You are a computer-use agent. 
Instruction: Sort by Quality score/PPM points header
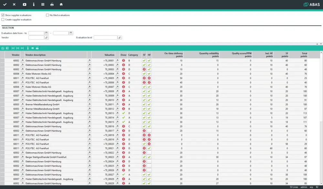(x=236, y=55)
